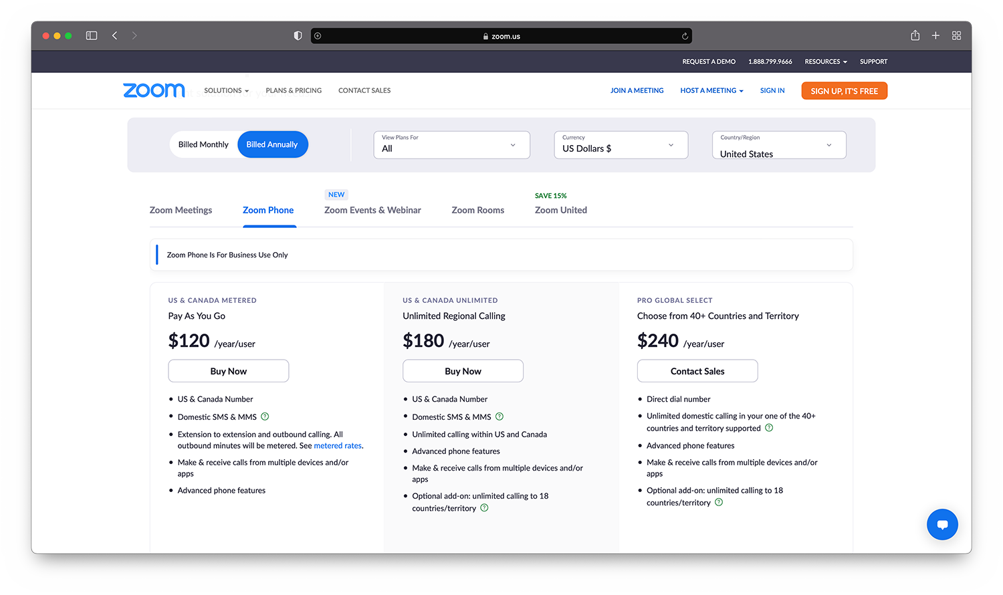Expand the Host a Meeting menu
This screenshot has height=595, width=1003.
point(711,90)
